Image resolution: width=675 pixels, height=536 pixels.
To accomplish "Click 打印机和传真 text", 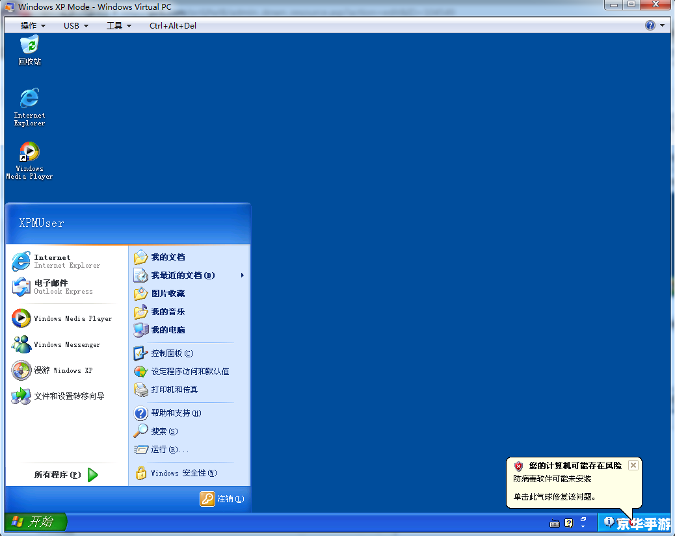I will [174, 389].
